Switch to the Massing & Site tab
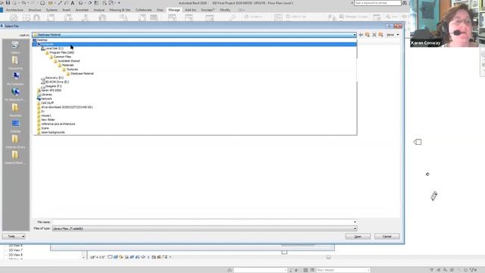 pos(120,10)
